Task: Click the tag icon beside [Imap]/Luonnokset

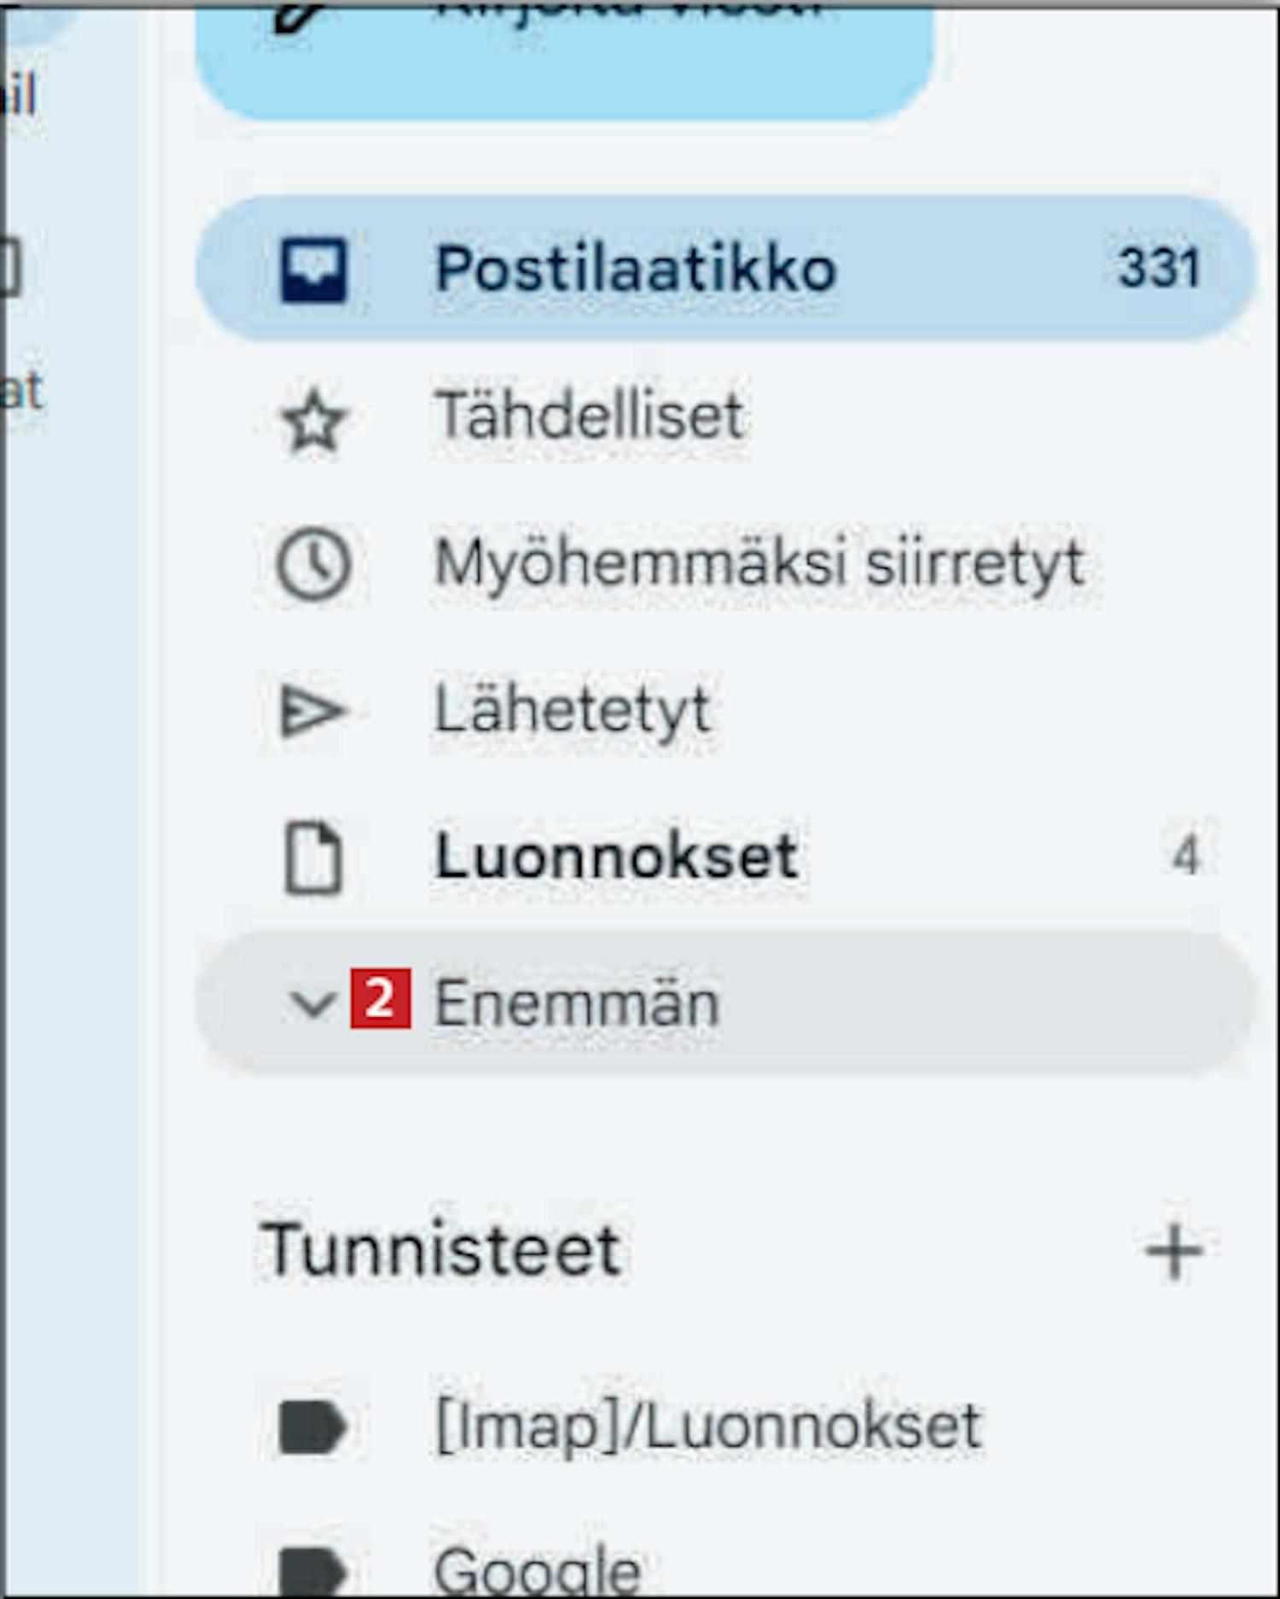Action: point(312,1427)
